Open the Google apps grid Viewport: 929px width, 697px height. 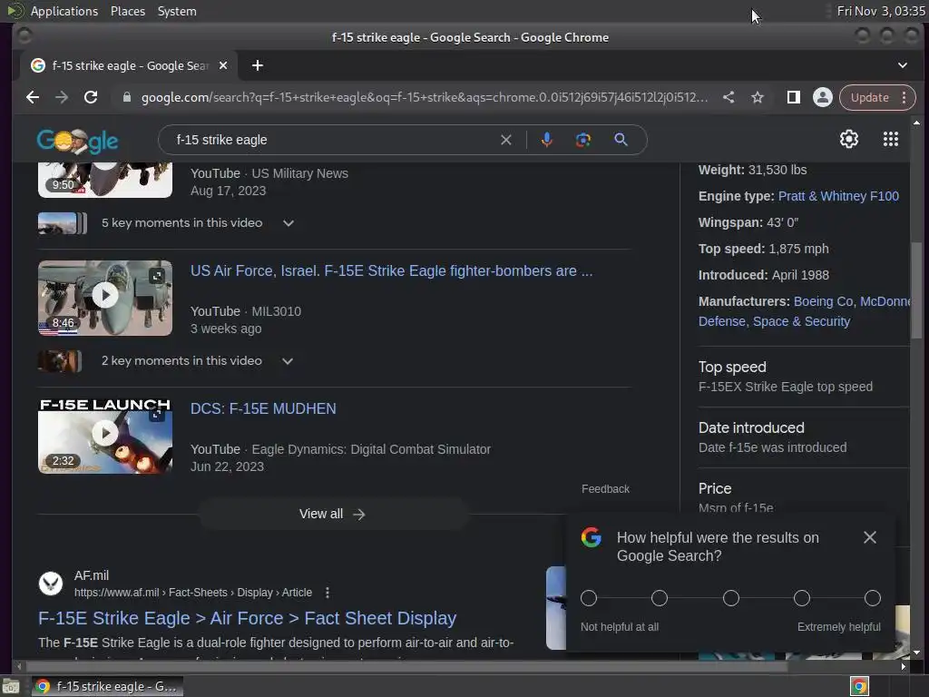(891, 139)
